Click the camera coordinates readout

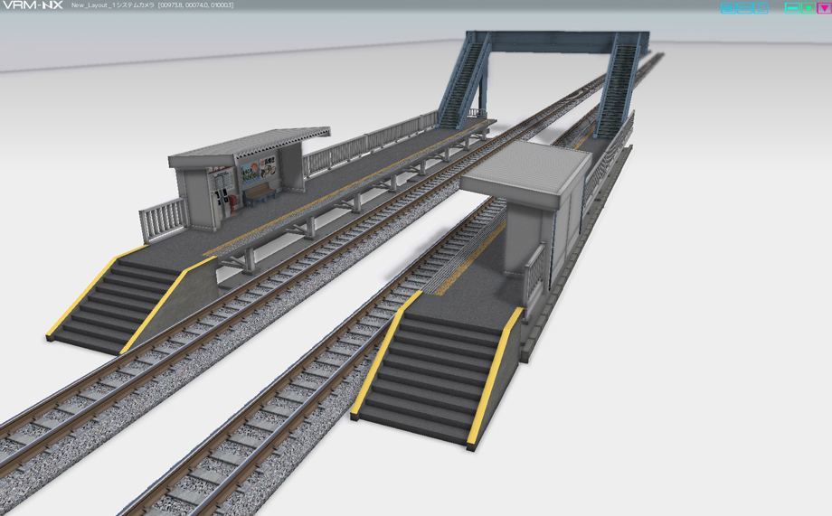[196, 5]
